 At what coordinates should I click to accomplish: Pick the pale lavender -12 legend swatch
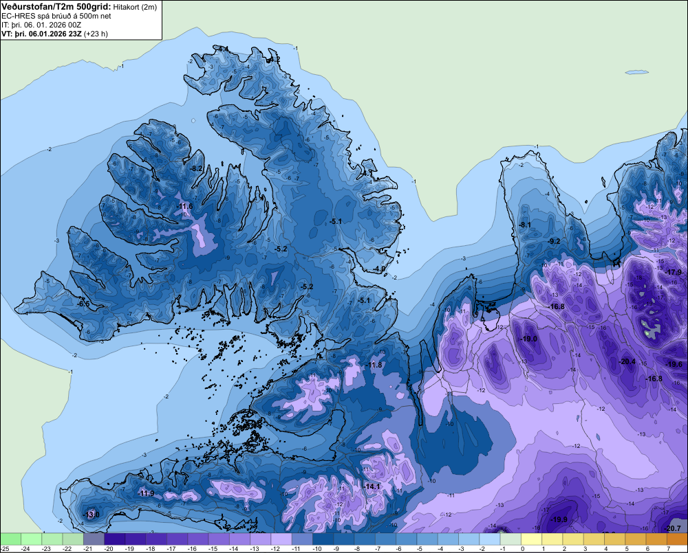[281, 539]
